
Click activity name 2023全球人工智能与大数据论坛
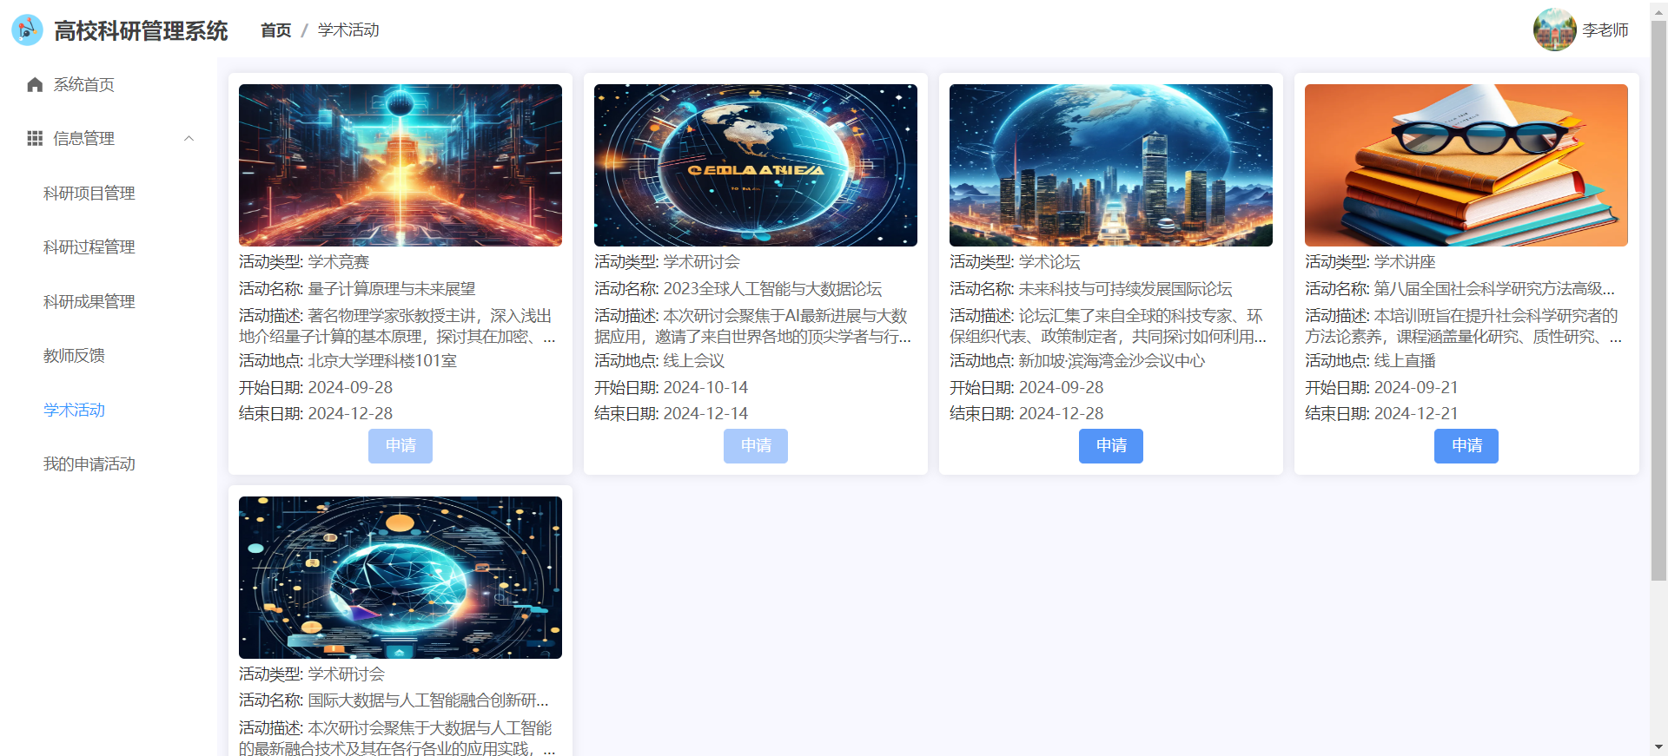[772, 288]
